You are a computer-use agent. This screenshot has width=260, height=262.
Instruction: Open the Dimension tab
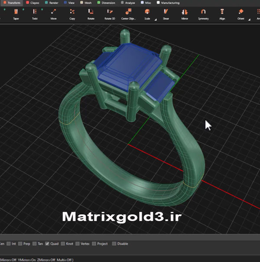pyautogui.click(x=106, y=3)
